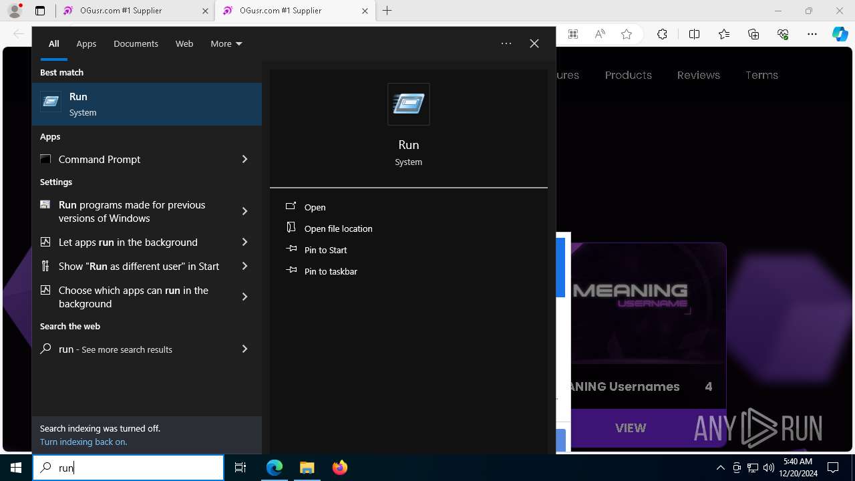Expand arrow beside 'Let apps run in the background'

pos(244,242)
